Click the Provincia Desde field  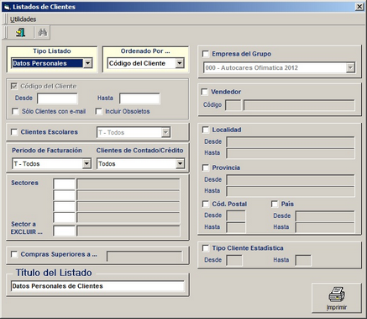point(291,179)
